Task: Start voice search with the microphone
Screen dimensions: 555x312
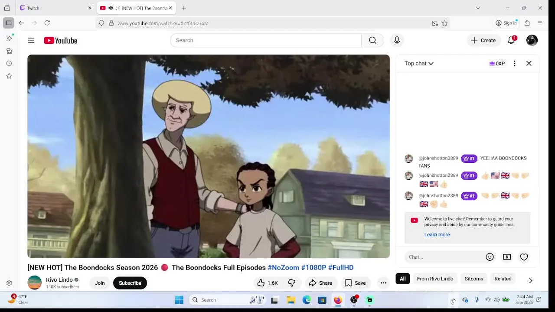Action: pos(397,40)
